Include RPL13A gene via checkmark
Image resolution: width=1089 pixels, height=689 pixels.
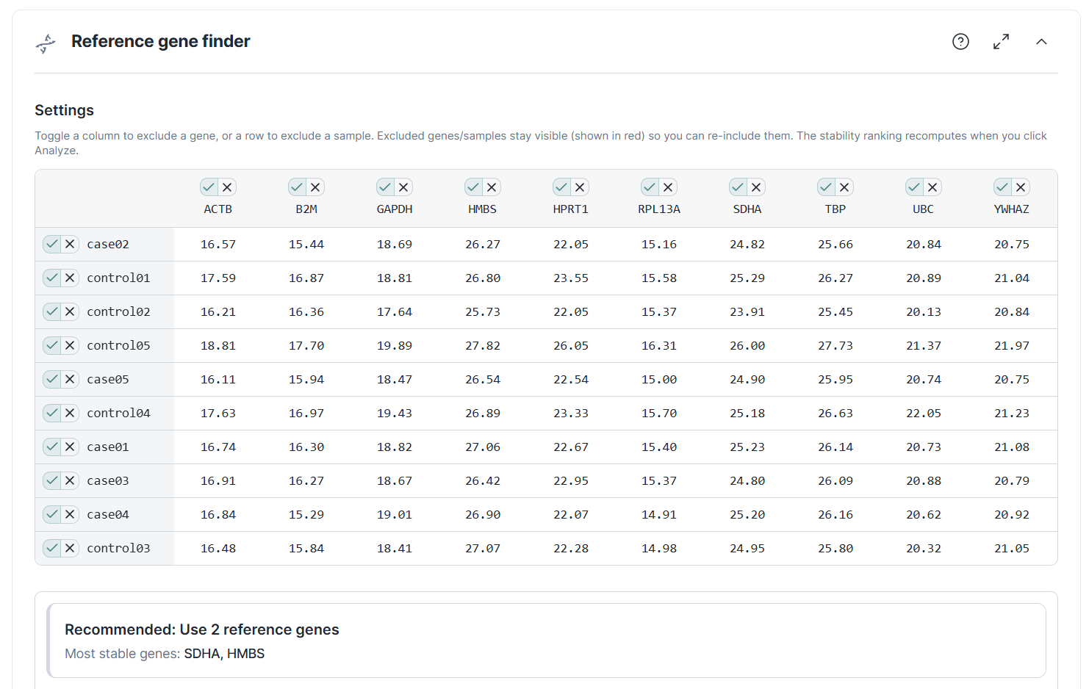point(650,187)
